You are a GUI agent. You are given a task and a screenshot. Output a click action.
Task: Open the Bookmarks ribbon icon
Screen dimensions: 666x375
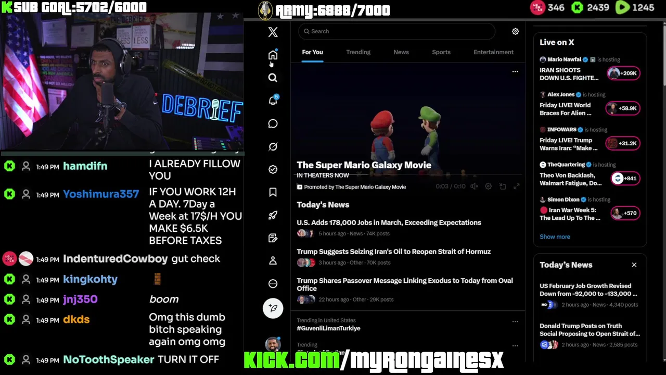click(x=273, y=192)
